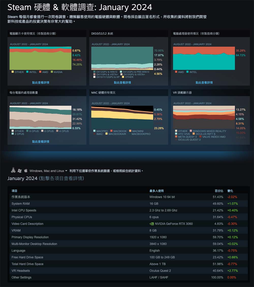Click the MACBOOKAIR legend swatch
The height and width of the screenshot is (287, 254).
point(106,134)
